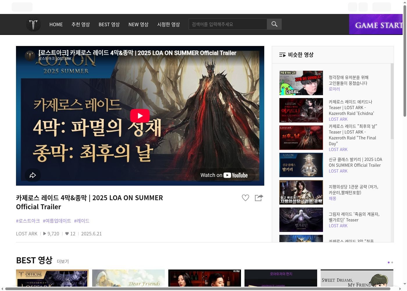Viewport: 407px width, 291px height.
Task: Open the 시청한 영상 menu
Action: 169,24
